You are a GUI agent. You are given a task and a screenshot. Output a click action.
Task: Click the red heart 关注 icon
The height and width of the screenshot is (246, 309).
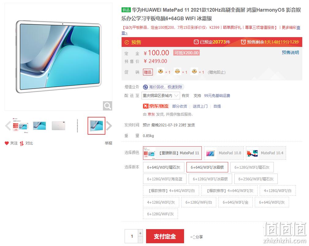(x=7, y=143)
